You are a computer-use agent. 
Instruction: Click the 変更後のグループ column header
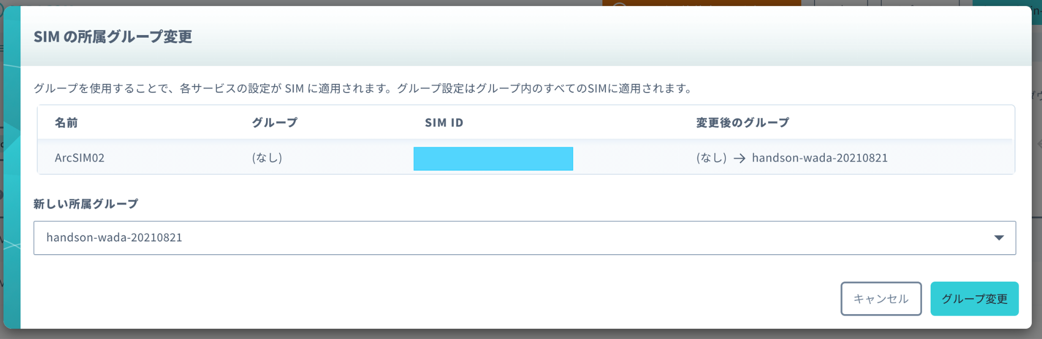click(x=742, y=122)
